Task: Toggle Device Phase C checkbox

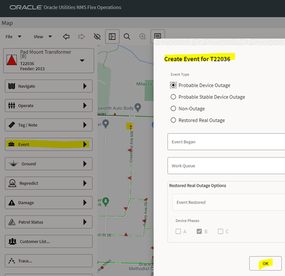Action: (x=220, y=231)
